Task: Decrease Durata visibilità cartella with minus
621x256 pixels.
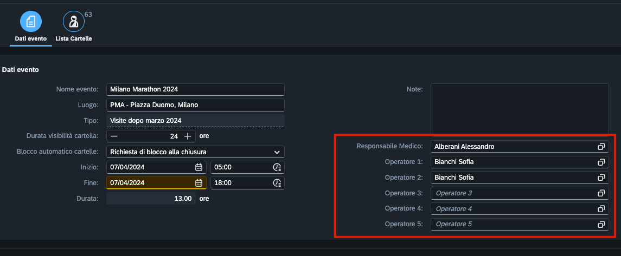Action: point(114,136)
